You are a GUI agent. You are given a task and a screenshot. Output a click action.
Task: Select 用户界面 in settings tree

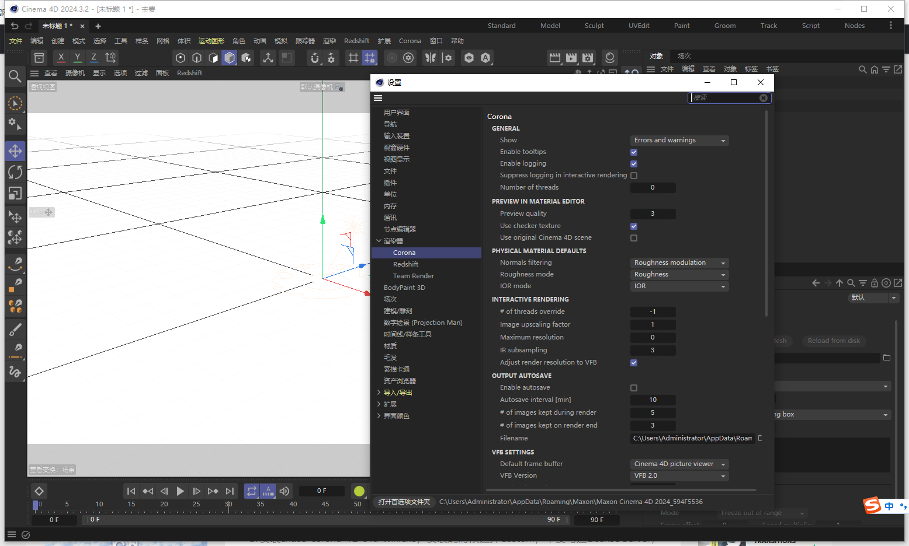pos(397,113)
